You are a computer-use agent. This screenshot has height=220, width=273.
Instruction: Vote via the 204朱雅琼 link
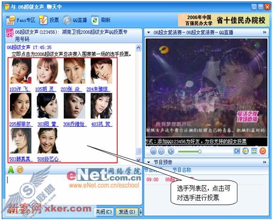tap(98, 90)
